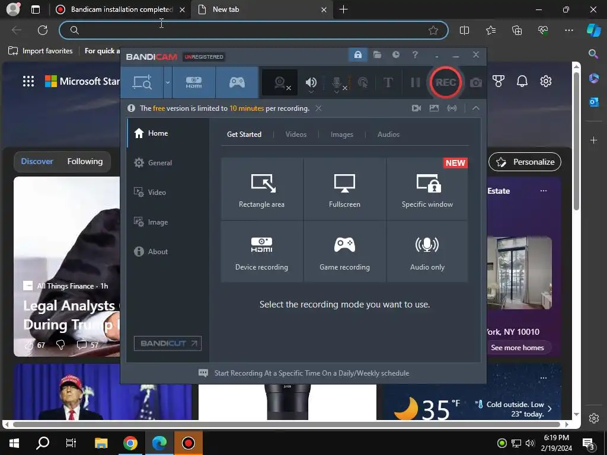Choose Fullscreen recording mode
The image size is (607, 455).
(x=344, y=189)
